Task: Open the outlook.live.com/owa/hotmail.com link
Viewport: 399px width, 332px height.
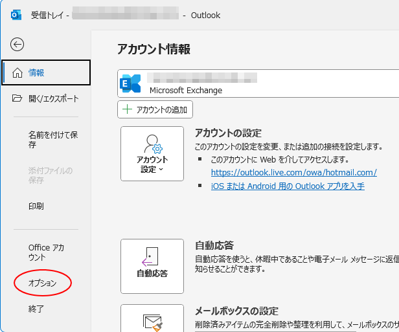Action: [294, 173]
